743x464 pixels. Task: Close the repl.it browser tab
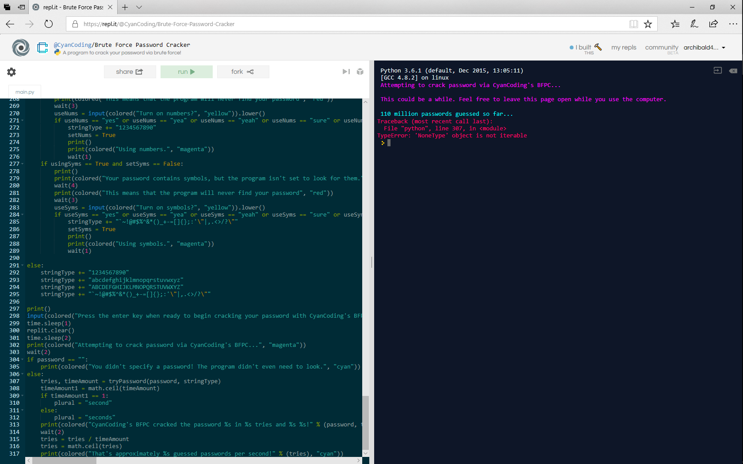click(x=110, y=7)
